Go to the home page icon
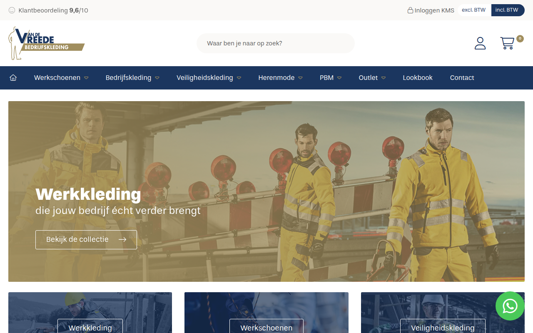The width and height of the screenshot is (533, 333). click(13, 78)
